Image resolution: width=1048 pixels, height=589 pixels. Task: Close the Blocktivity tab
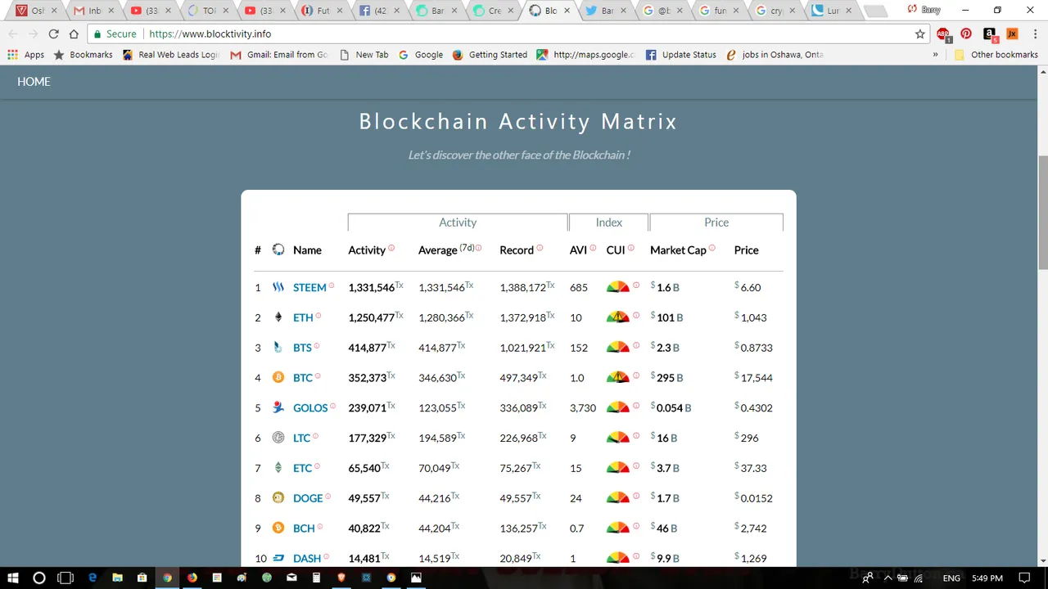point(567,11)
